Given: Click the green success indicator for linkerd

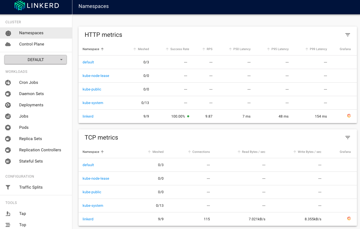Looking at the screenshot, I should [x=188, y=116].
